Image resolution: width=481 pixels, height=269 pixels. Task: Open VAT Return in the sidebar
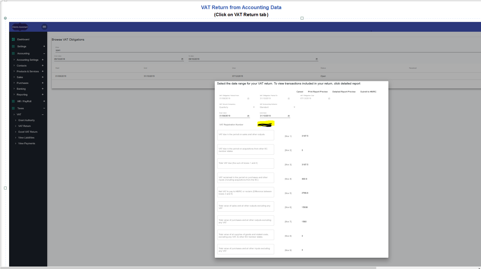(x=24, y=126)
